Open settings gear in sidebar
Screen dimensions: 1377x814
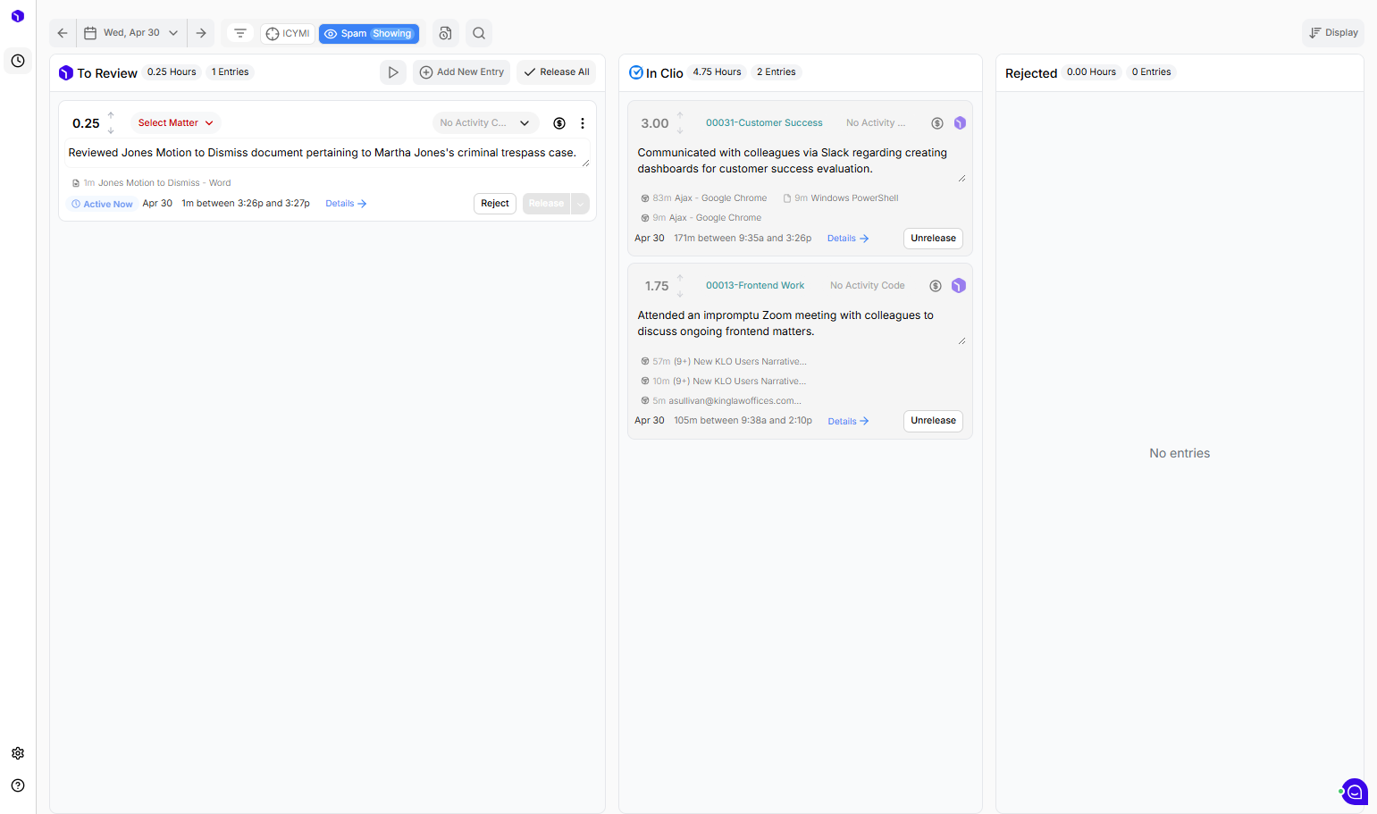[18, 753]
